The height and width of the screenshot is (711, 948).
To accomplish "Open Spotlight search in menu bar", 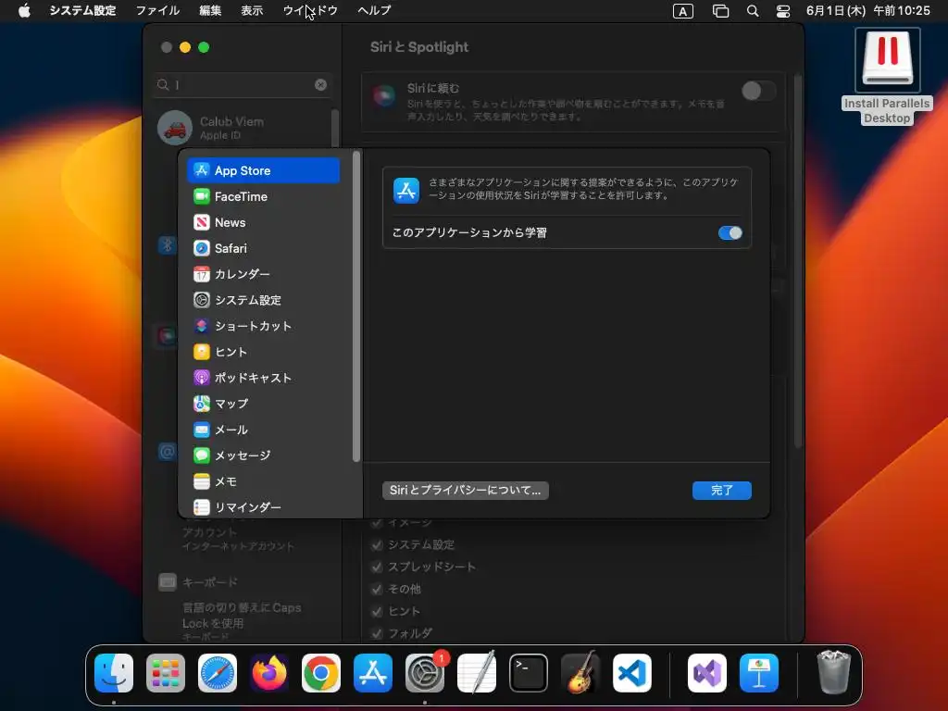I will [x=752, y=11].
